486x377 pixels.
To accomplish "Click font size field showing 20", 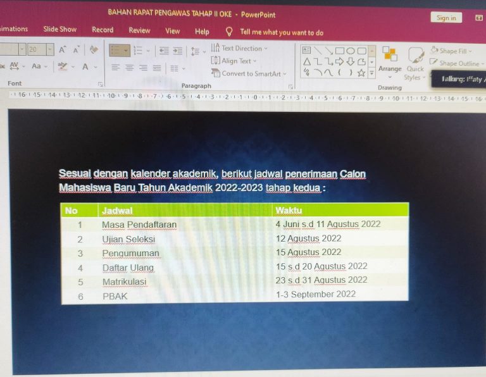I will click(x=37, y=49).
